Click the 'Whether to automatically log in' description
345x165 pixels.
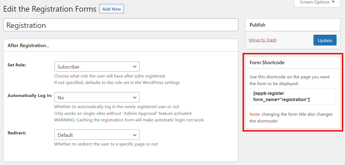[117, 107]
